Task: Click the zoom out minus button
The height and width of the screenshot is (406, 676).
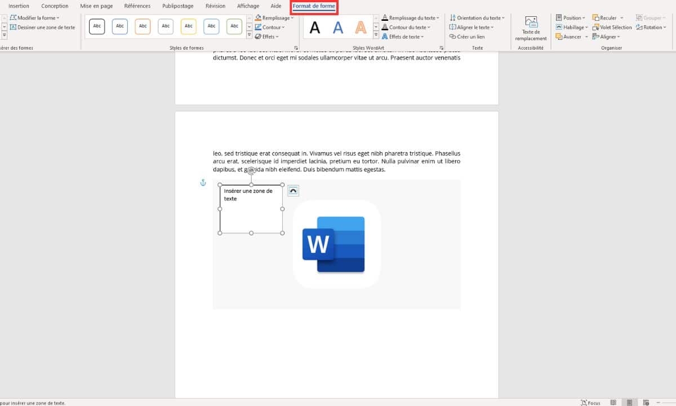Action: pyautogui.click(x=659, y=403)
